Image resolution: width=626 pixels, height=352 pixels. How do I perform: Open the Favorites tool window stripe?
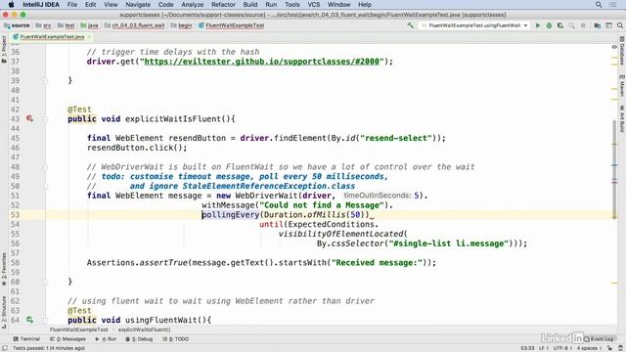pos(4,269)
